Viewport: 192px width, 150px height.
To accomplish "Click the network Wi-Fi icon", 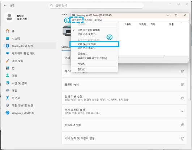I will pos(8,53).
